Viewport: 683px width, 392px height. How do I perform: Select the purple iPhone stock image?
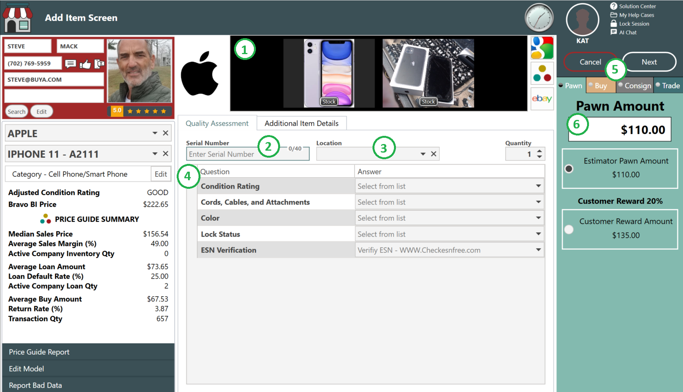(x=329, y=73)
